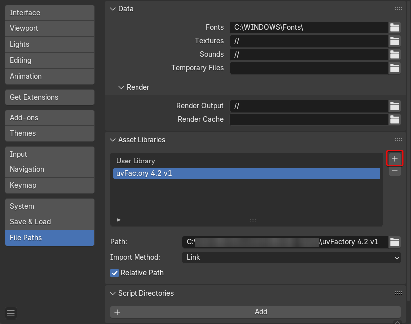Open the Lights preferences tab
411x324 pixels.
[x=50, y=44]
